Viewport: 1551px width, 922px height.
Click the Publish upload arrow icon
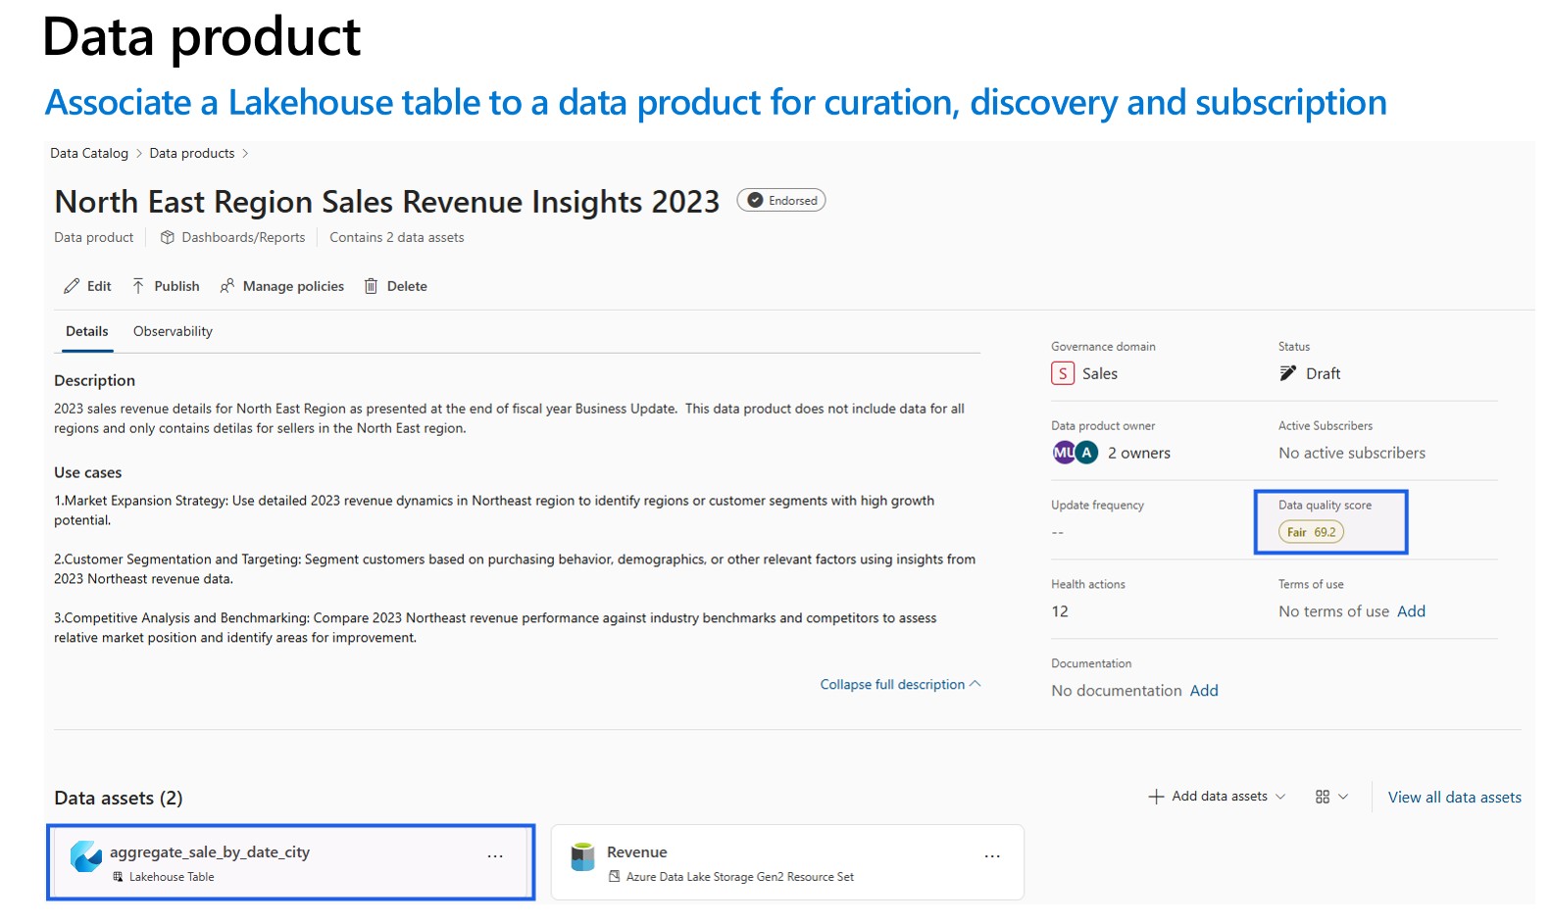pos(138,286)
